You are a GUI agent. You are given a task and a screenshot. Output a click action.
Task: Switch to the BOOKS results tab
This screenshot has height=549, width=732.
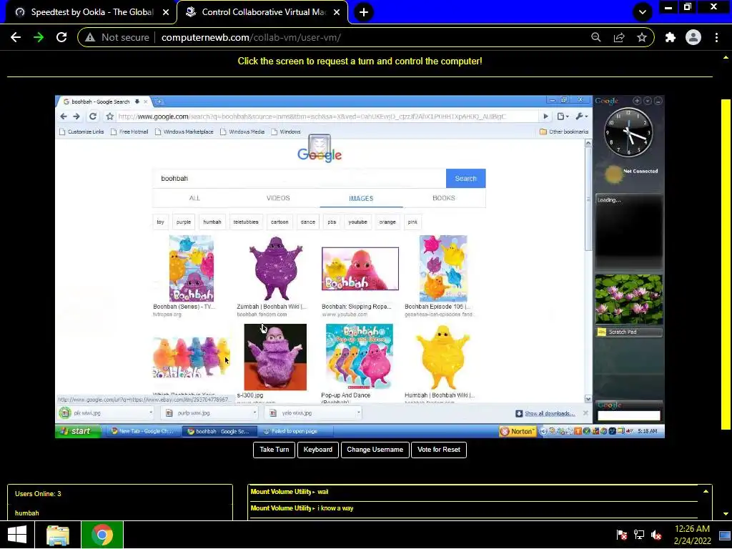(443, 198)
